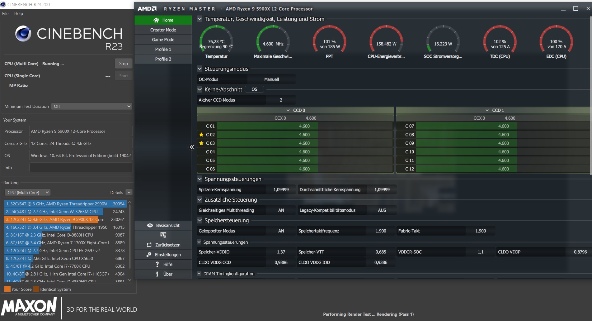Open Über about page
592x321 pixels.
click(x=163, y=274)
